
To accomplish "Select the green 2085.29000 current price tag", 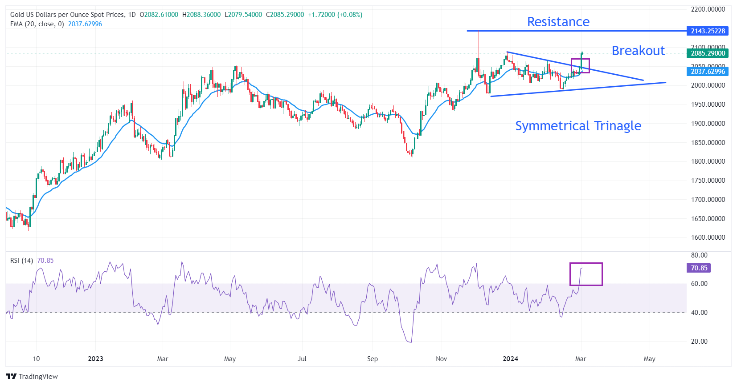I will click(707, 53).
